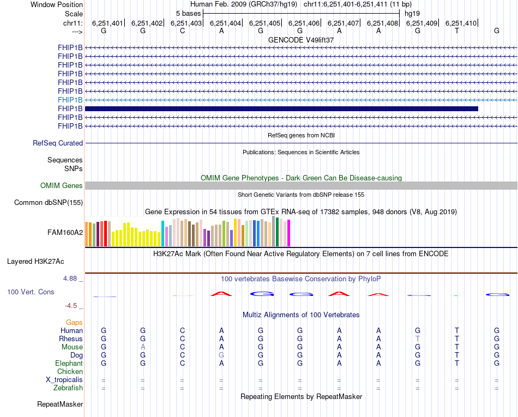Open the 'RefSeq genes from NCBI' track title
This screenshot has height=417, width=518.
301,135
